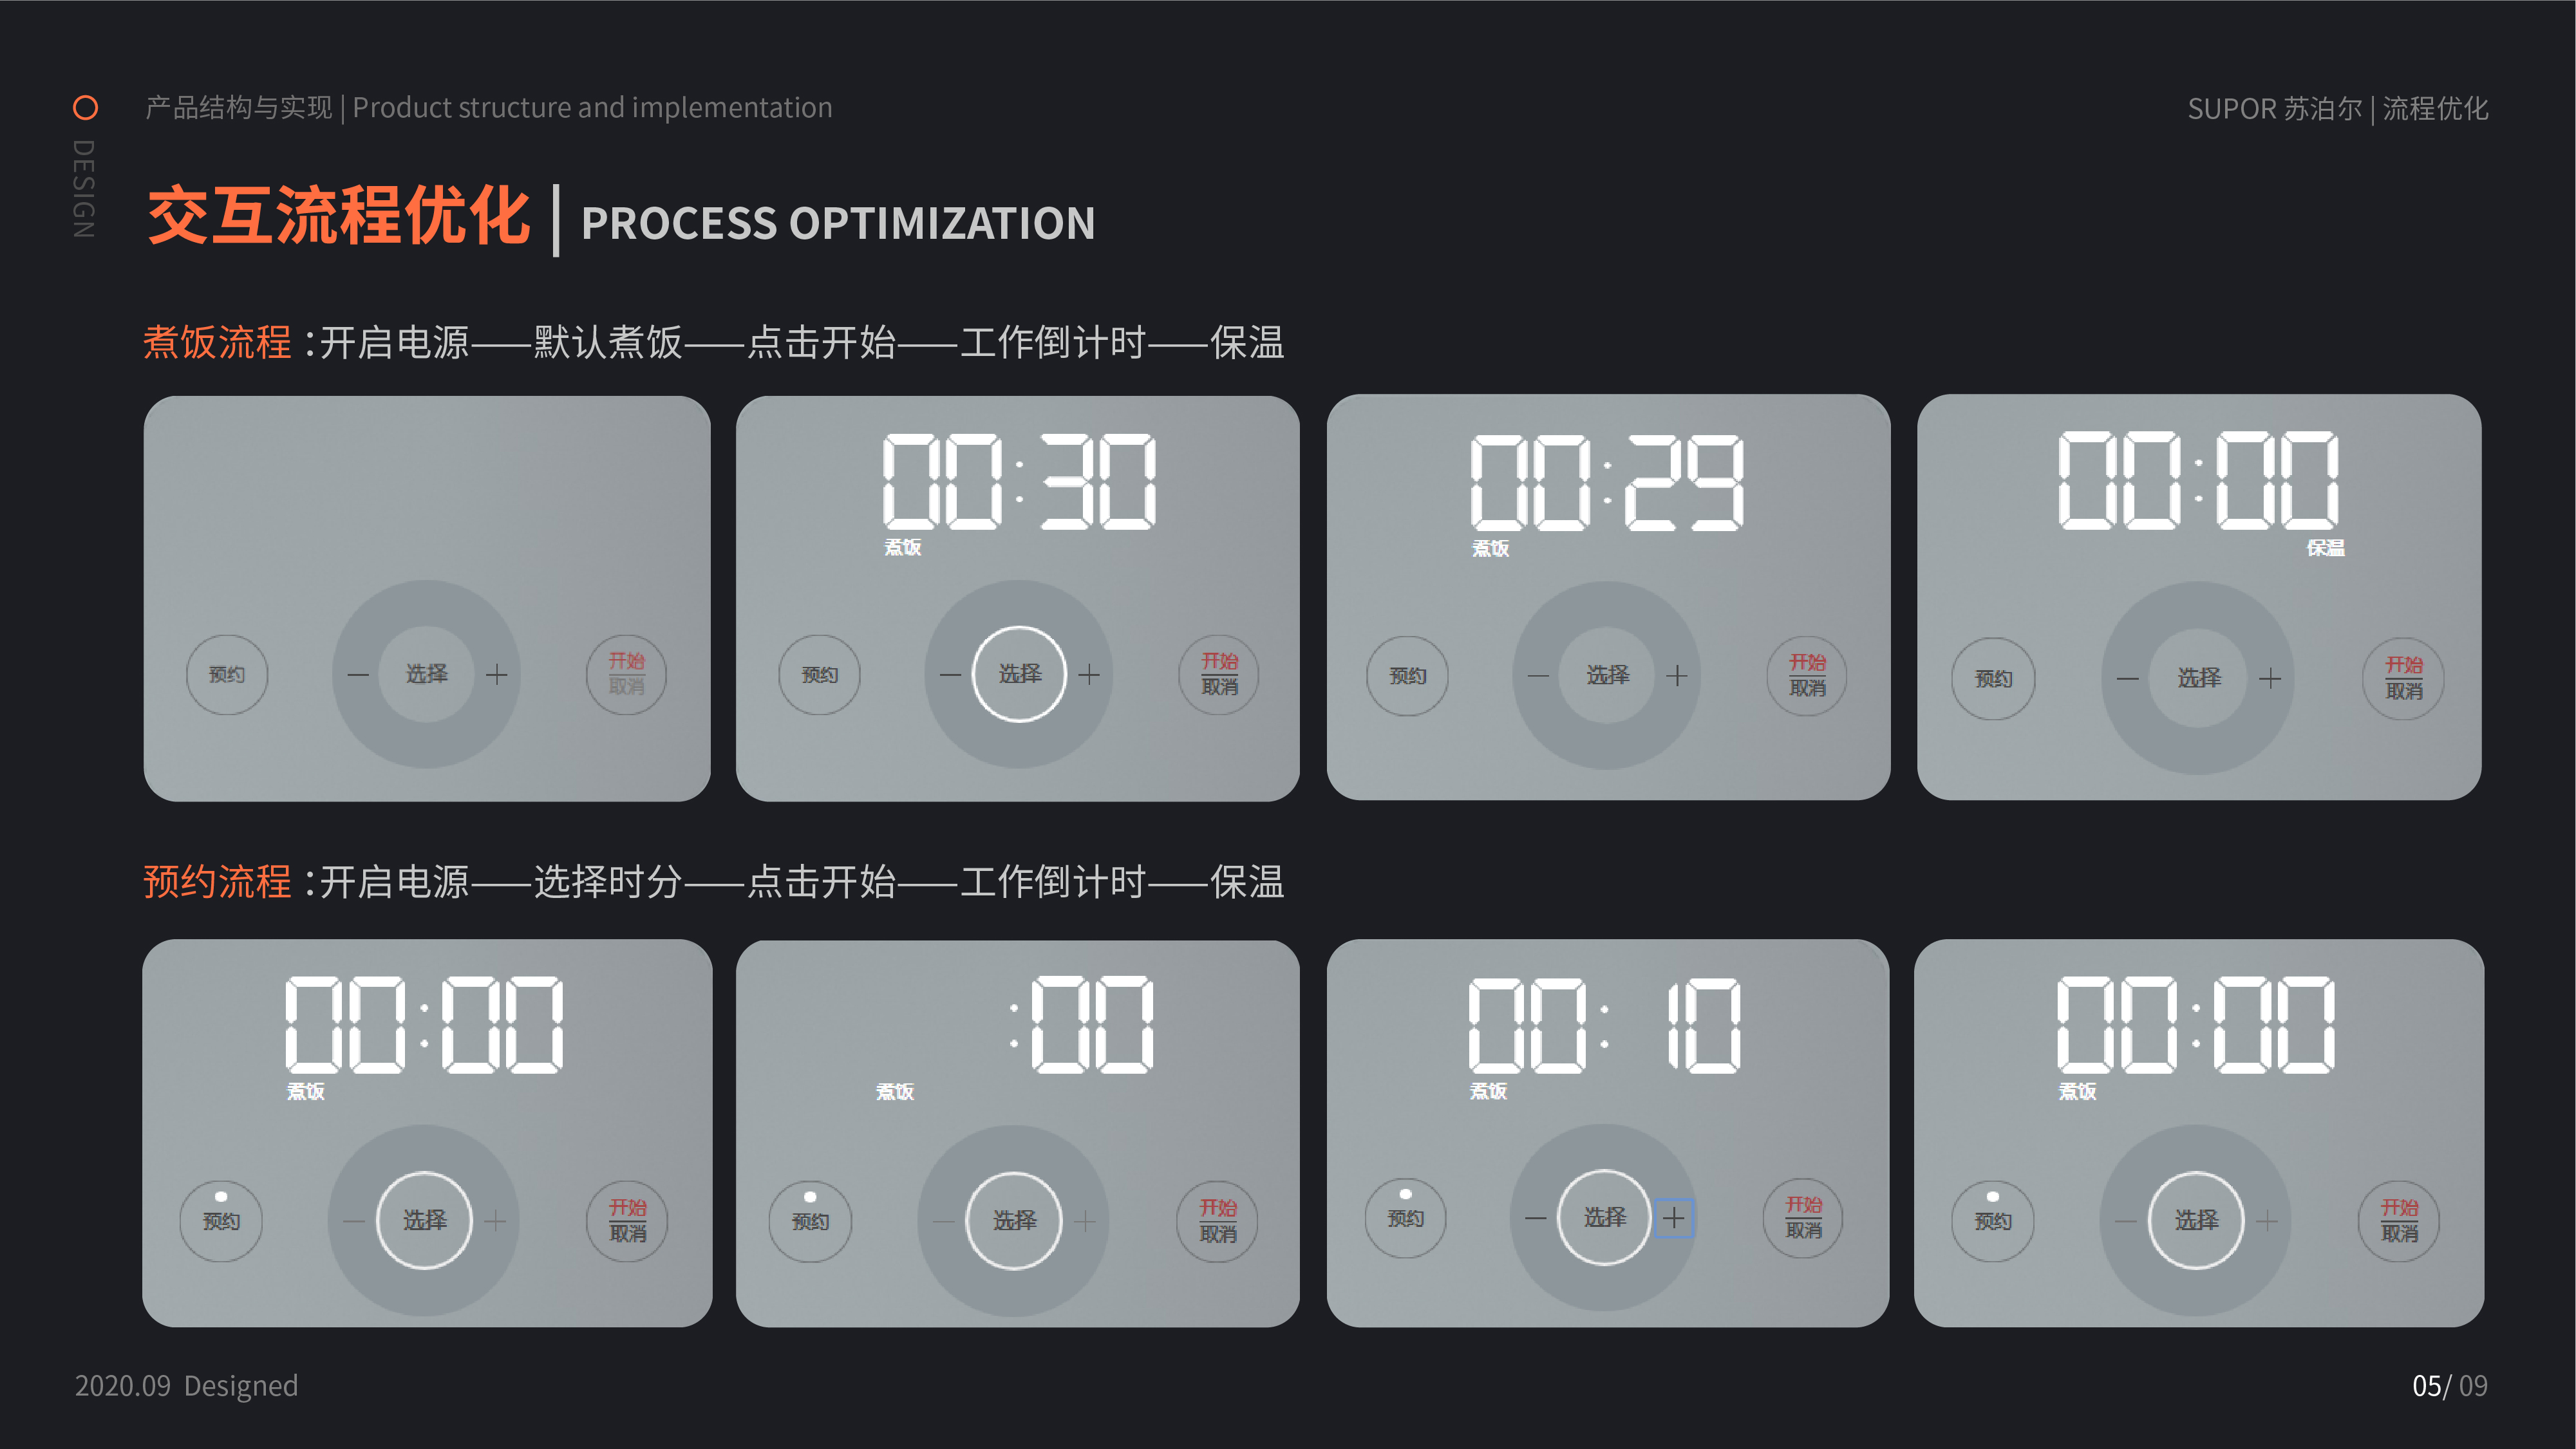The width and height of the screenshot is (2576, 1449).
Task: Click the plus icon on the 00:29 panel
Action: (1677, 676)
